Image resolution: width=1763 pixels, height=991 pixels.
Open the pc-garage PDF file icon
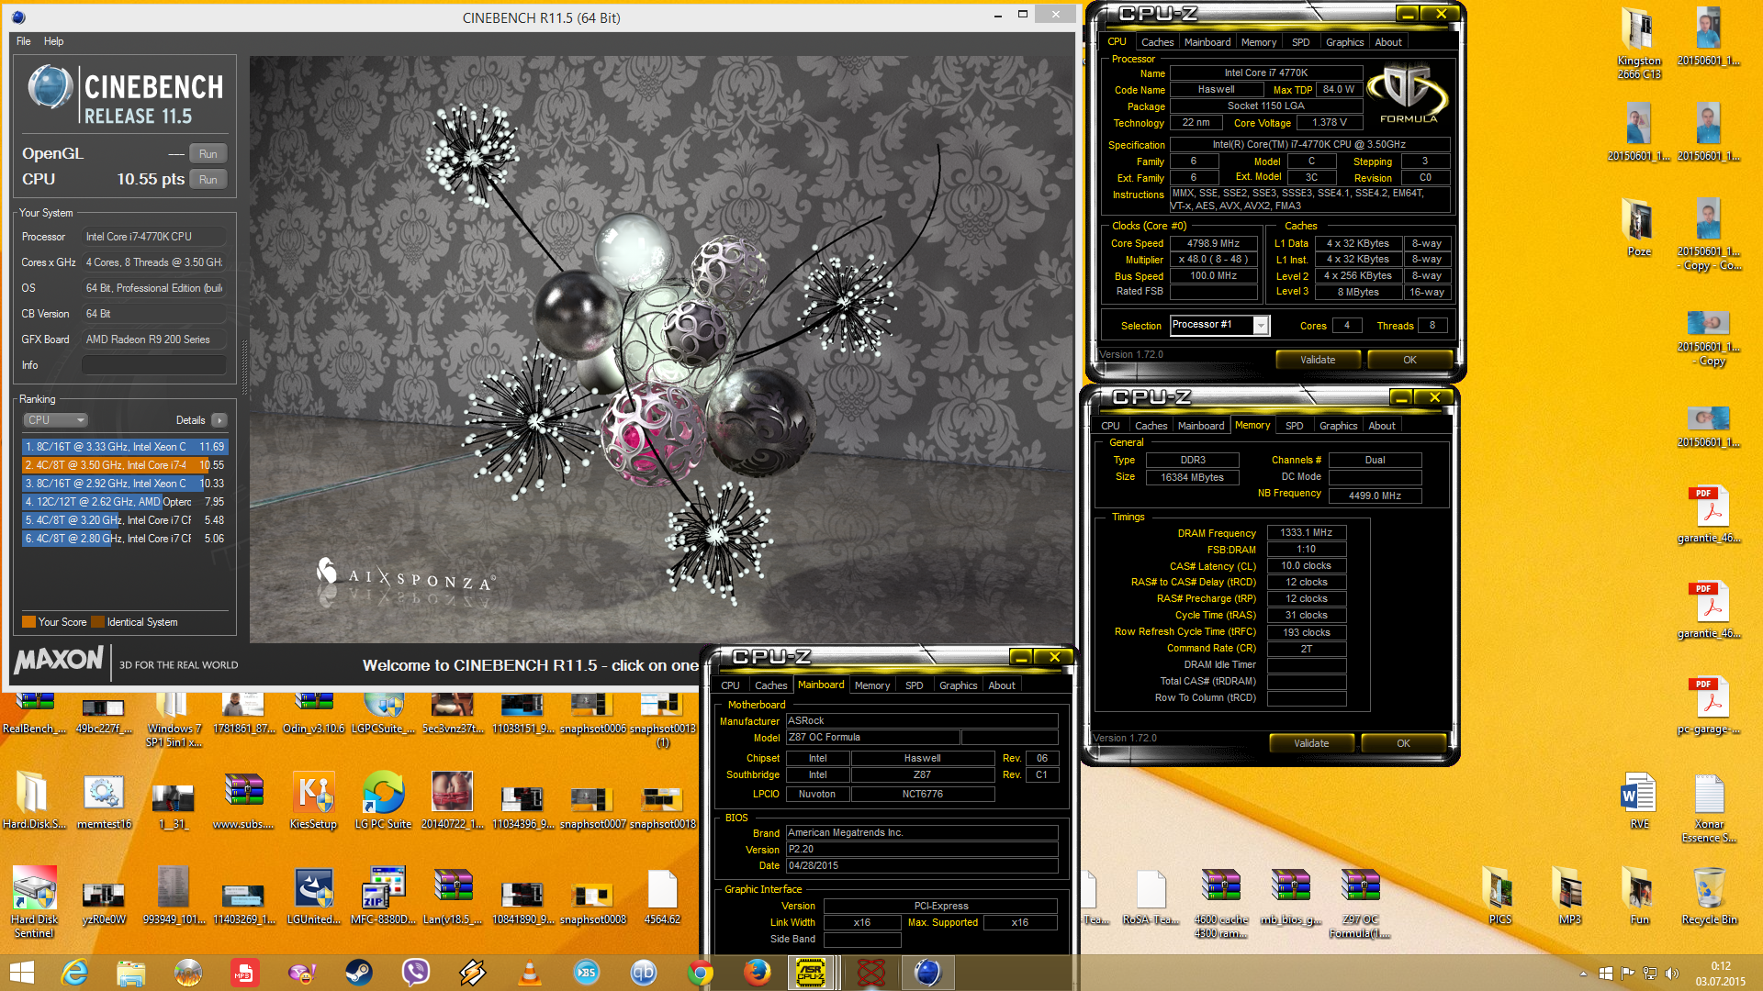coord(1709,706)
